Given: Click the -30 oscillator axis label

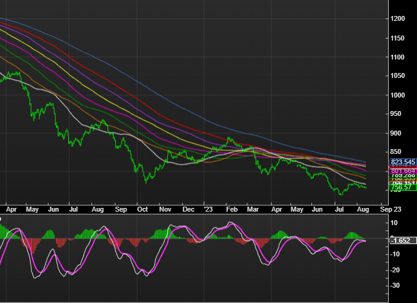Looking at the screenshot, I should (394, 285).
